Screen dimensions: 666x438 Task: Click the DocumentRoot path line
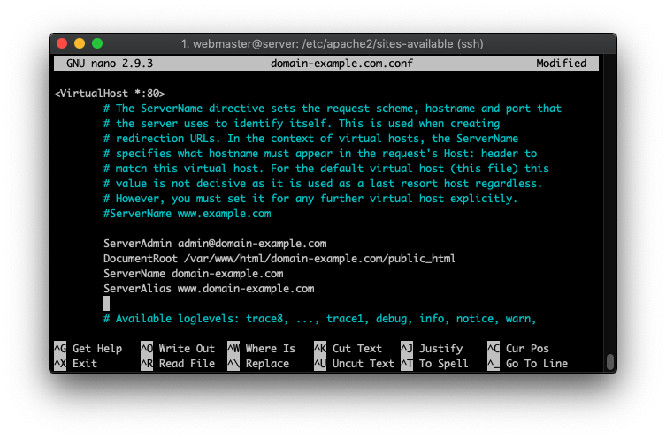(279, 258)
